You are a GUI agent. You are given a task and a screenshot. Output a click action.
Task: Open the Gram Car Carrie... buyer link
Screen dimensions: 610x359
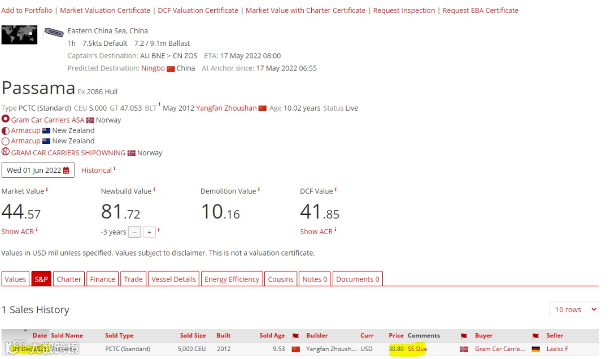coord(499,349)
